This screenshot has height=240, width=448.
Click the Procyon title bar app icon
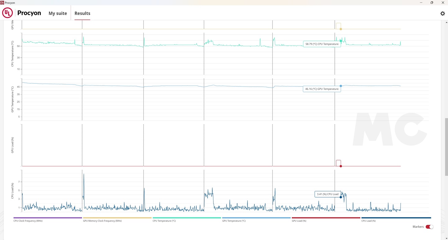pos(2,2)
